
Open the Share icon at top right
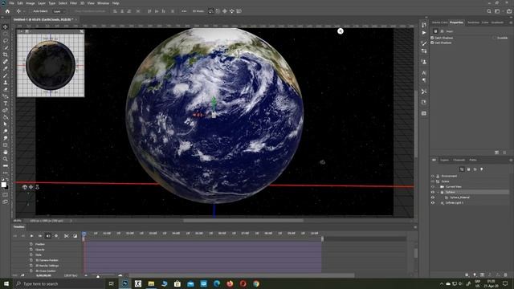tap(508, 11)
